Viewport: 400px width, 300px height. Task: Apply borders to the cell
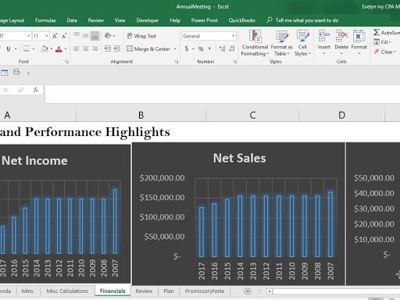pos(27,48)
